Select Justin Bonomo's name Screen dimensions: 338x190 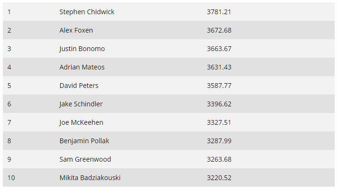(x=82, y=49)
